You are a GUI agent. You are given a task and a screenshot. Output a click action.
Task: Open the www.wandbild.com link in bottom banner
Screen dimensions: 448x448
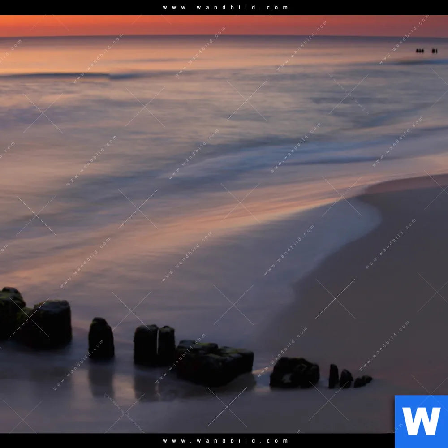click(225, 441)
